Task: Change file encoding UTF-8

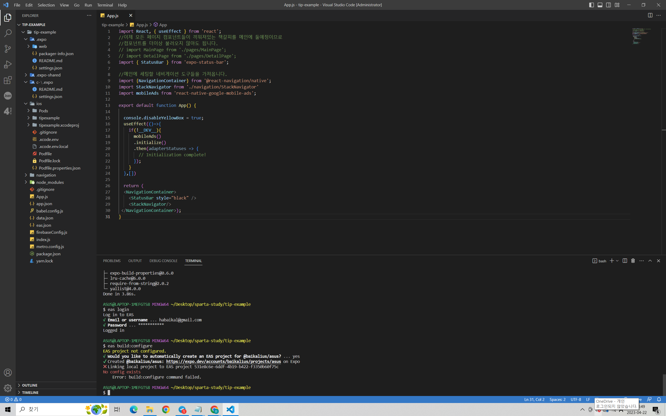Action: tap(576, 399)
